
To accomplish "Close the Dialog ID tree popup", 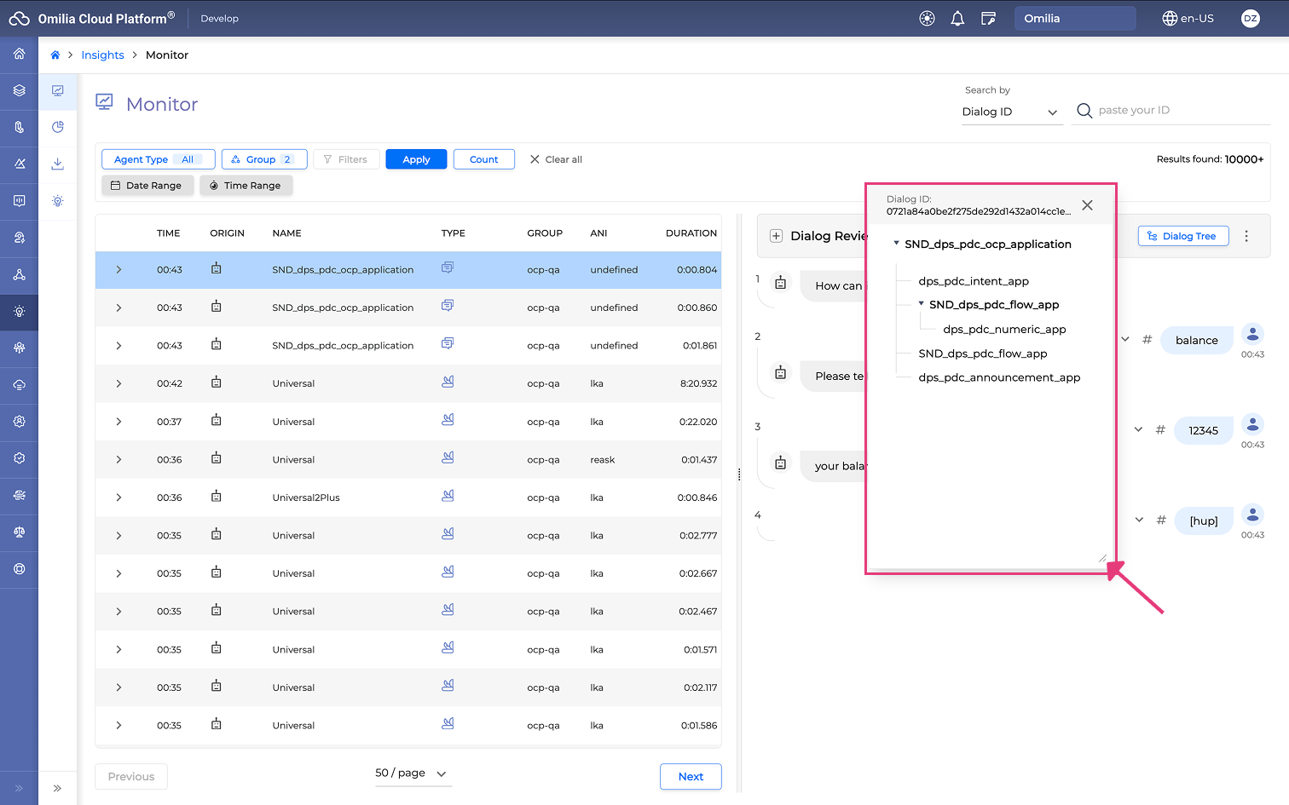I will (1087, 205).
